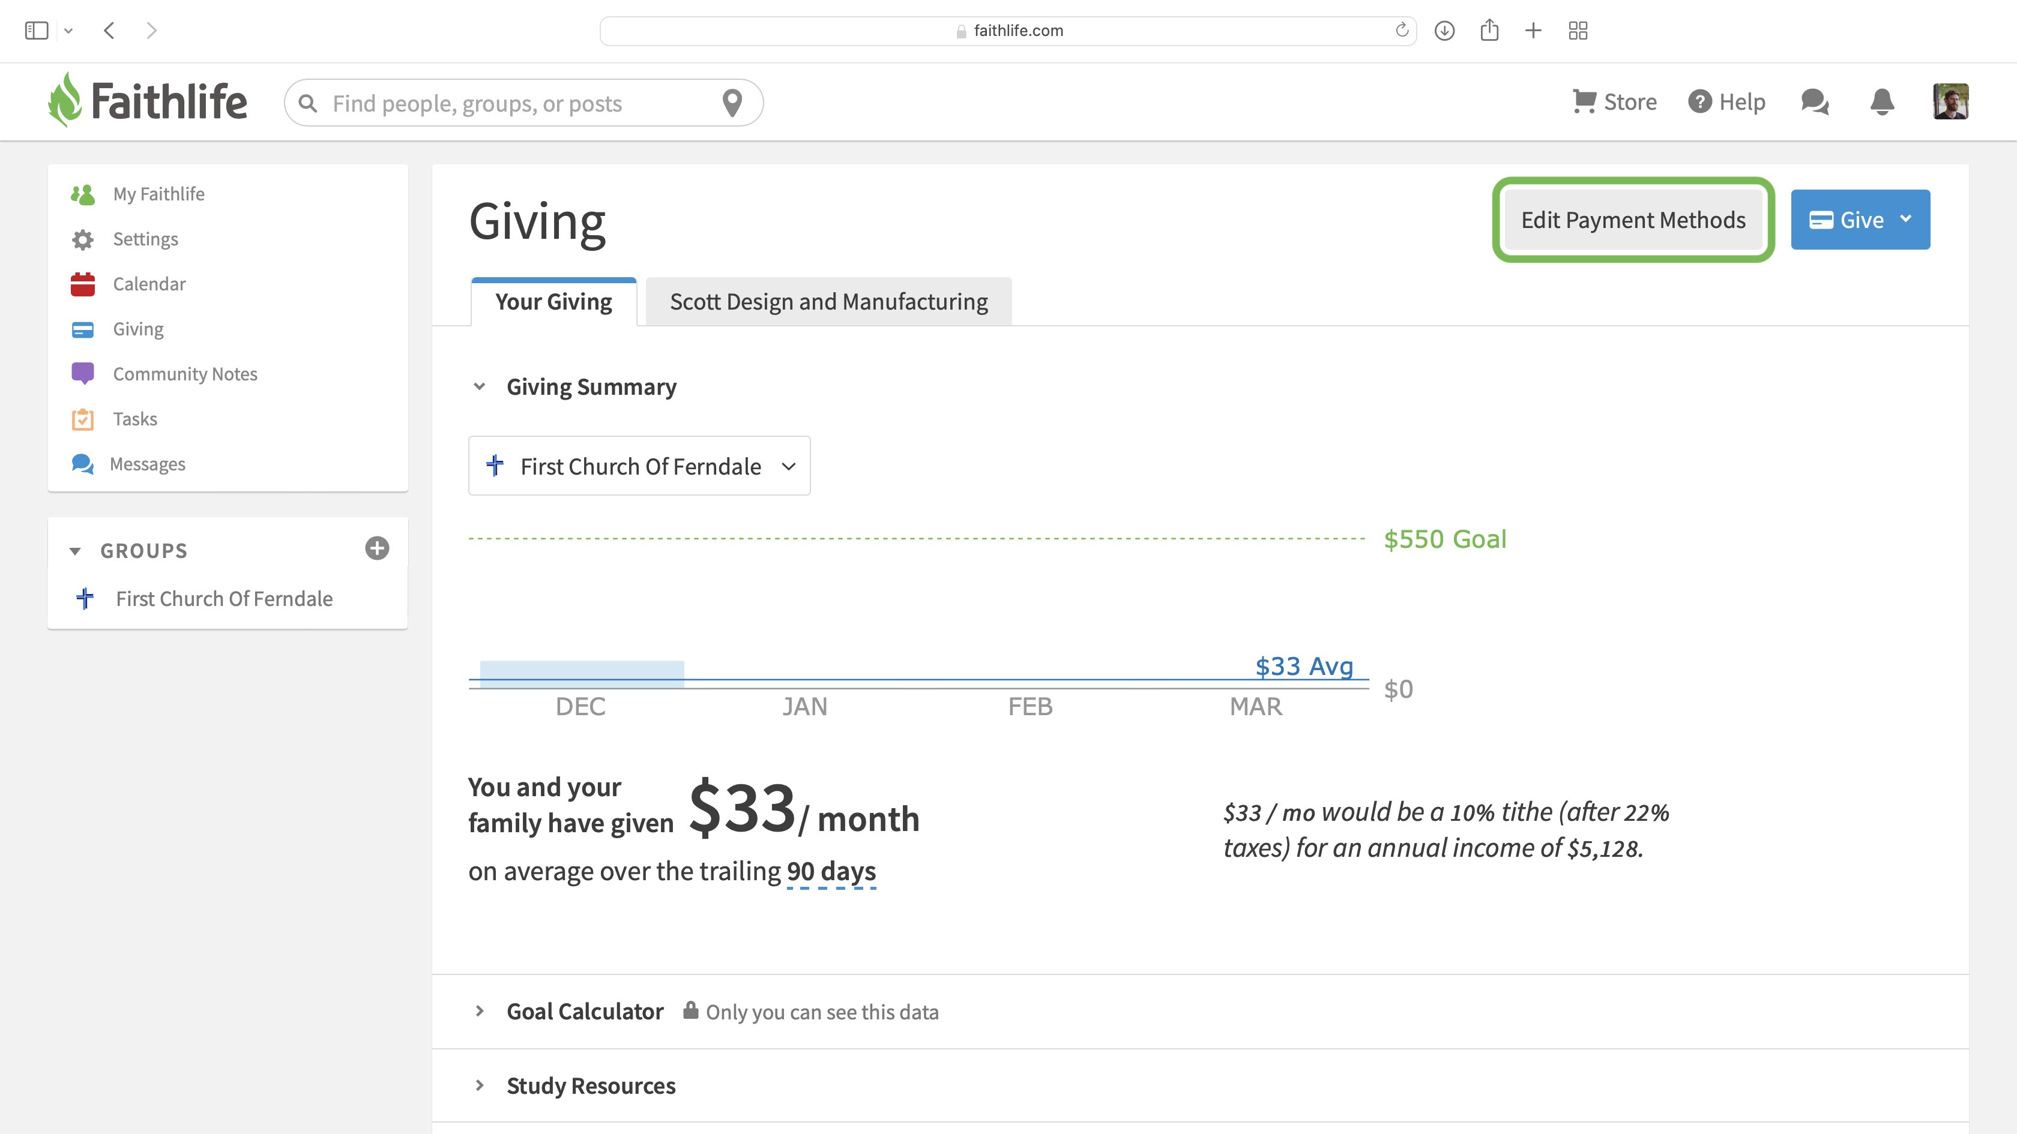Open First Church Of Ferndale group link

coord(224,599)
